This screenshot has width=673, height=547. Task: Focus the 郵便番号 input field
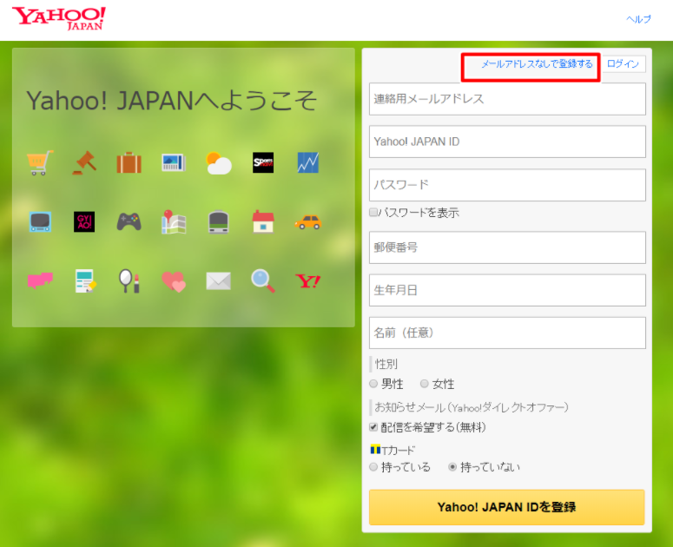tap(507, 247)
